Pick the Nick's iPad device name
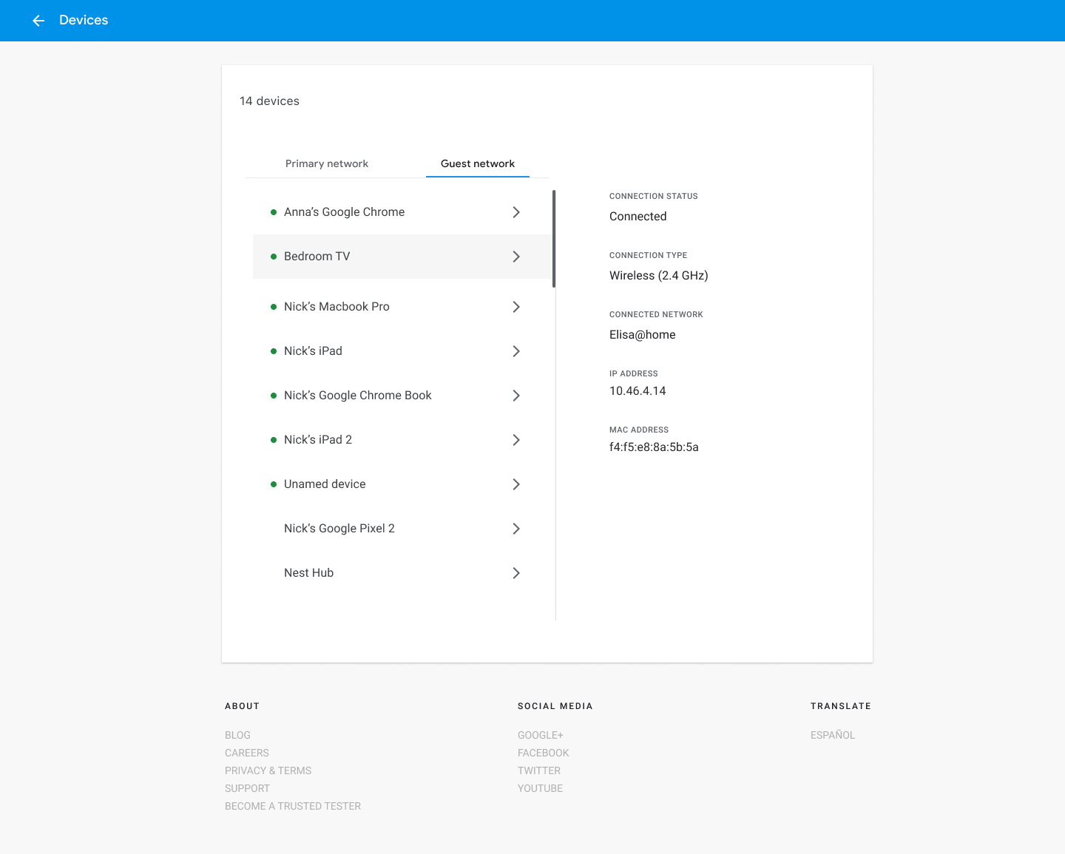This screenshot has height=854, width=1065. [313, 351]
